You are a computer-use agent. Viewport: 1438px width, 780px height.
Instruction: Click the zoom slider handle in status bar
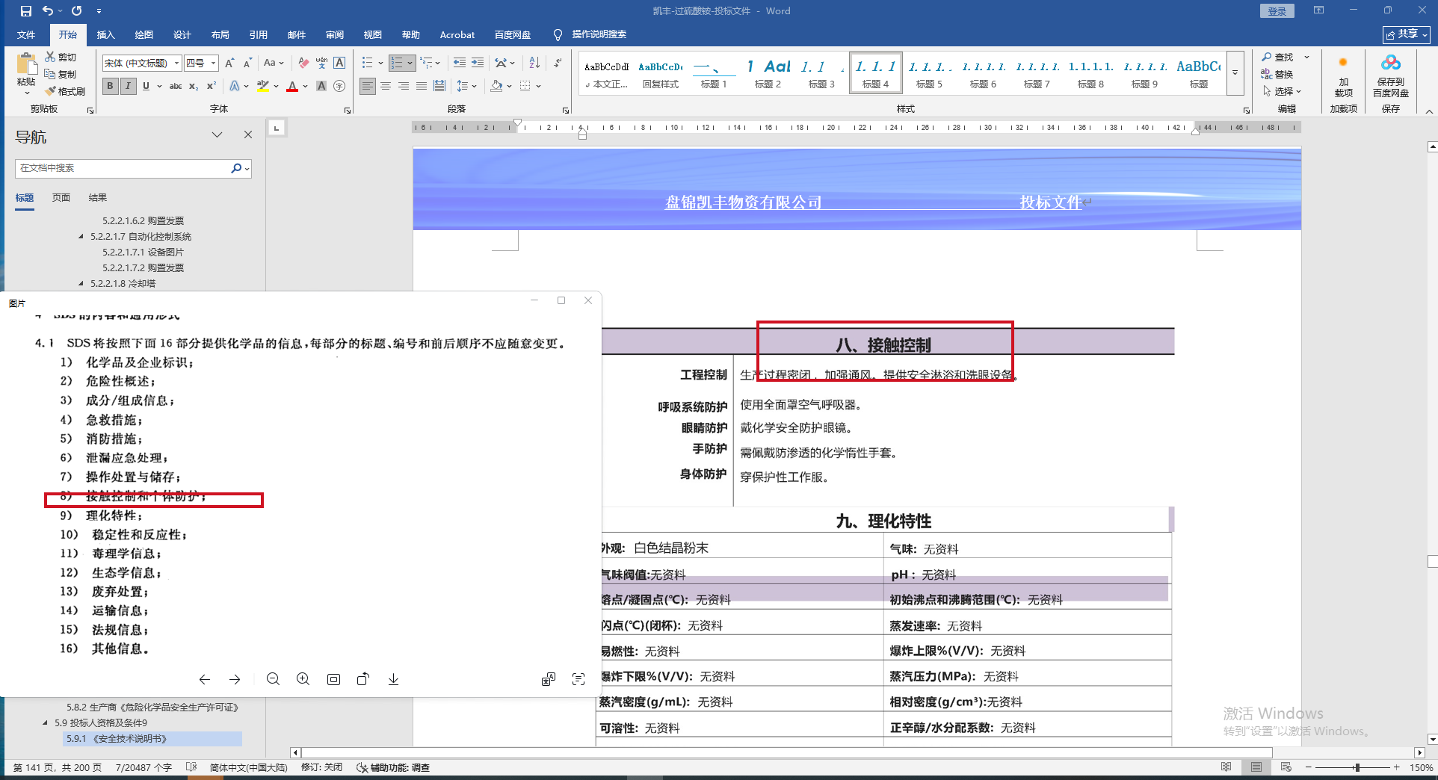click(x=1357, y=767)
